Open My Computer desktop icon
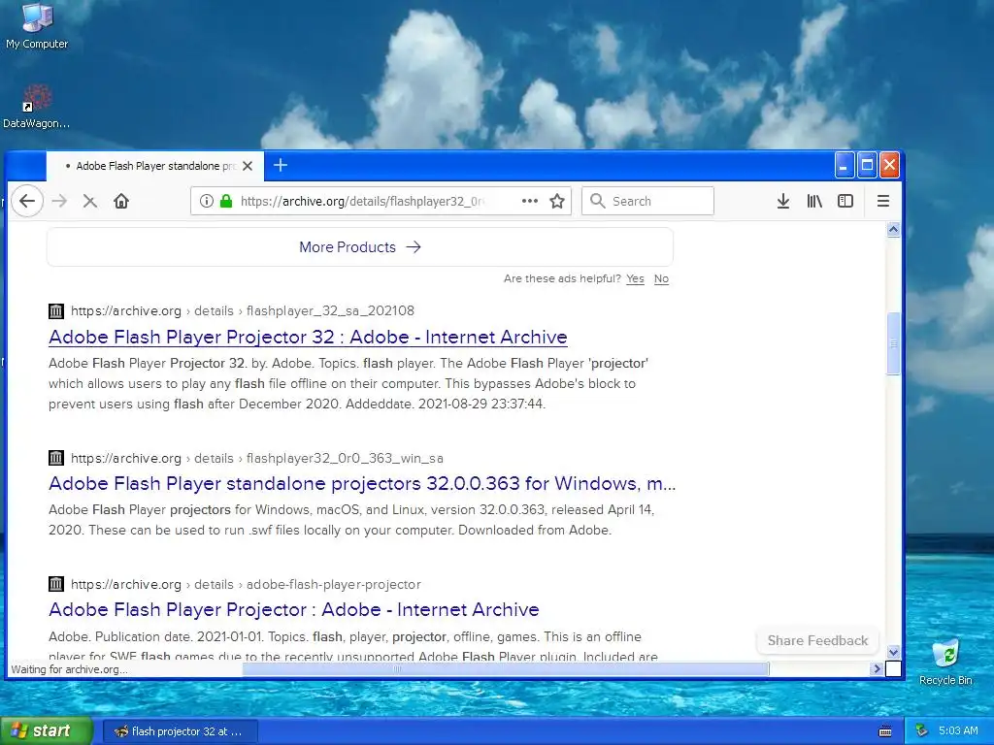The height and width of the screenshot is (745, 994). 37,25
